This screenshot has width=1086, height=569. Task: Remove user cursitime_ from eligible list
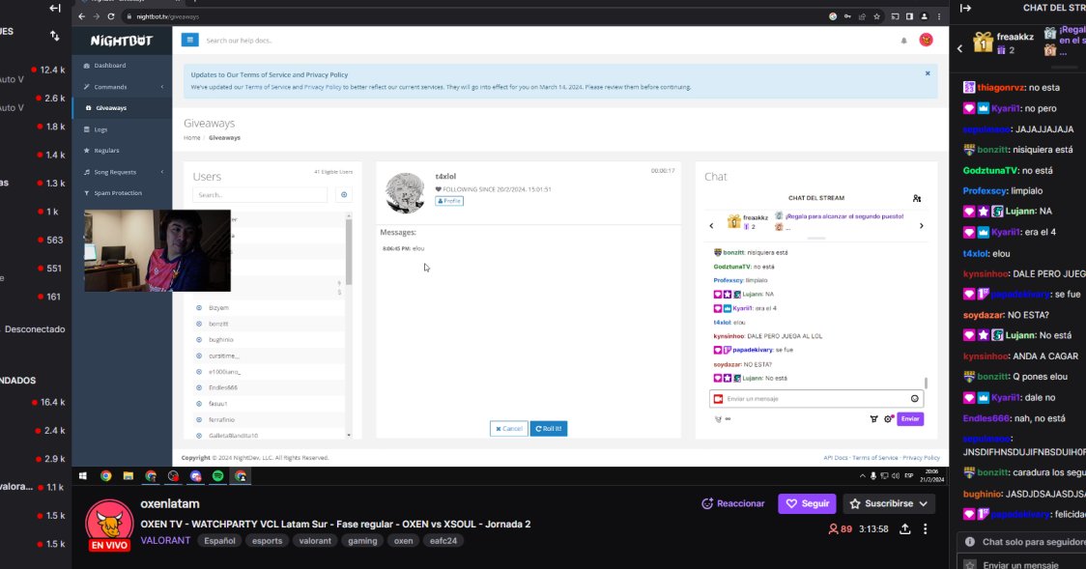coord(199,356)
